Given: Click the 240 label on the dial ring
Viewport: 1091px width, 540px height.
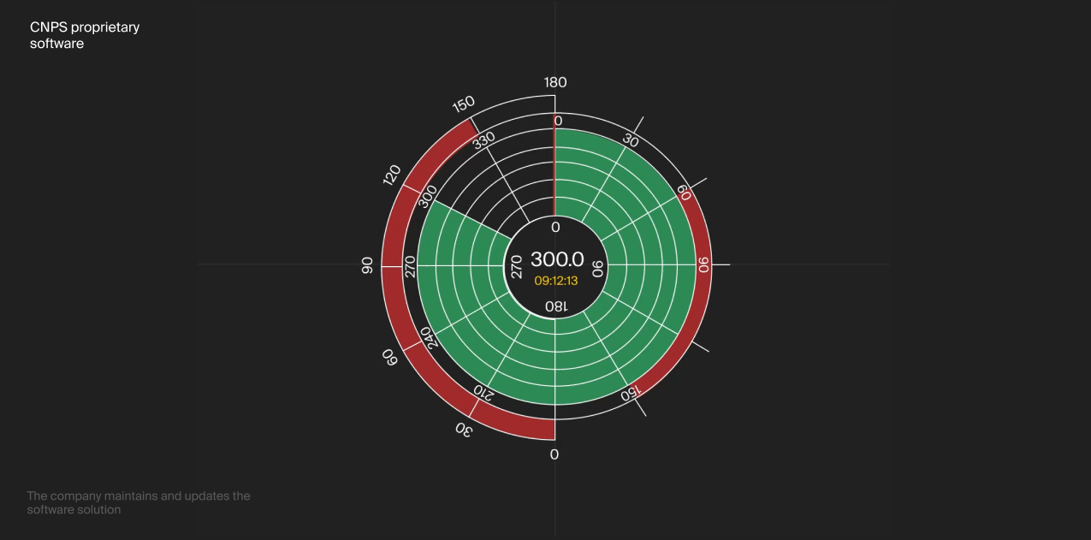Looking at the screenshot, I should tap(426, 337).
